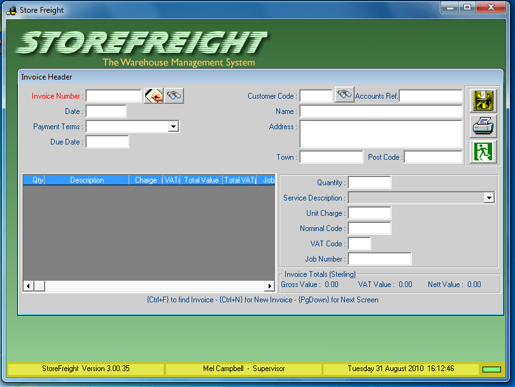515x387 pixels.
Task: Click the Date input field
Action: pyautogui.click(x=106, y=111)
